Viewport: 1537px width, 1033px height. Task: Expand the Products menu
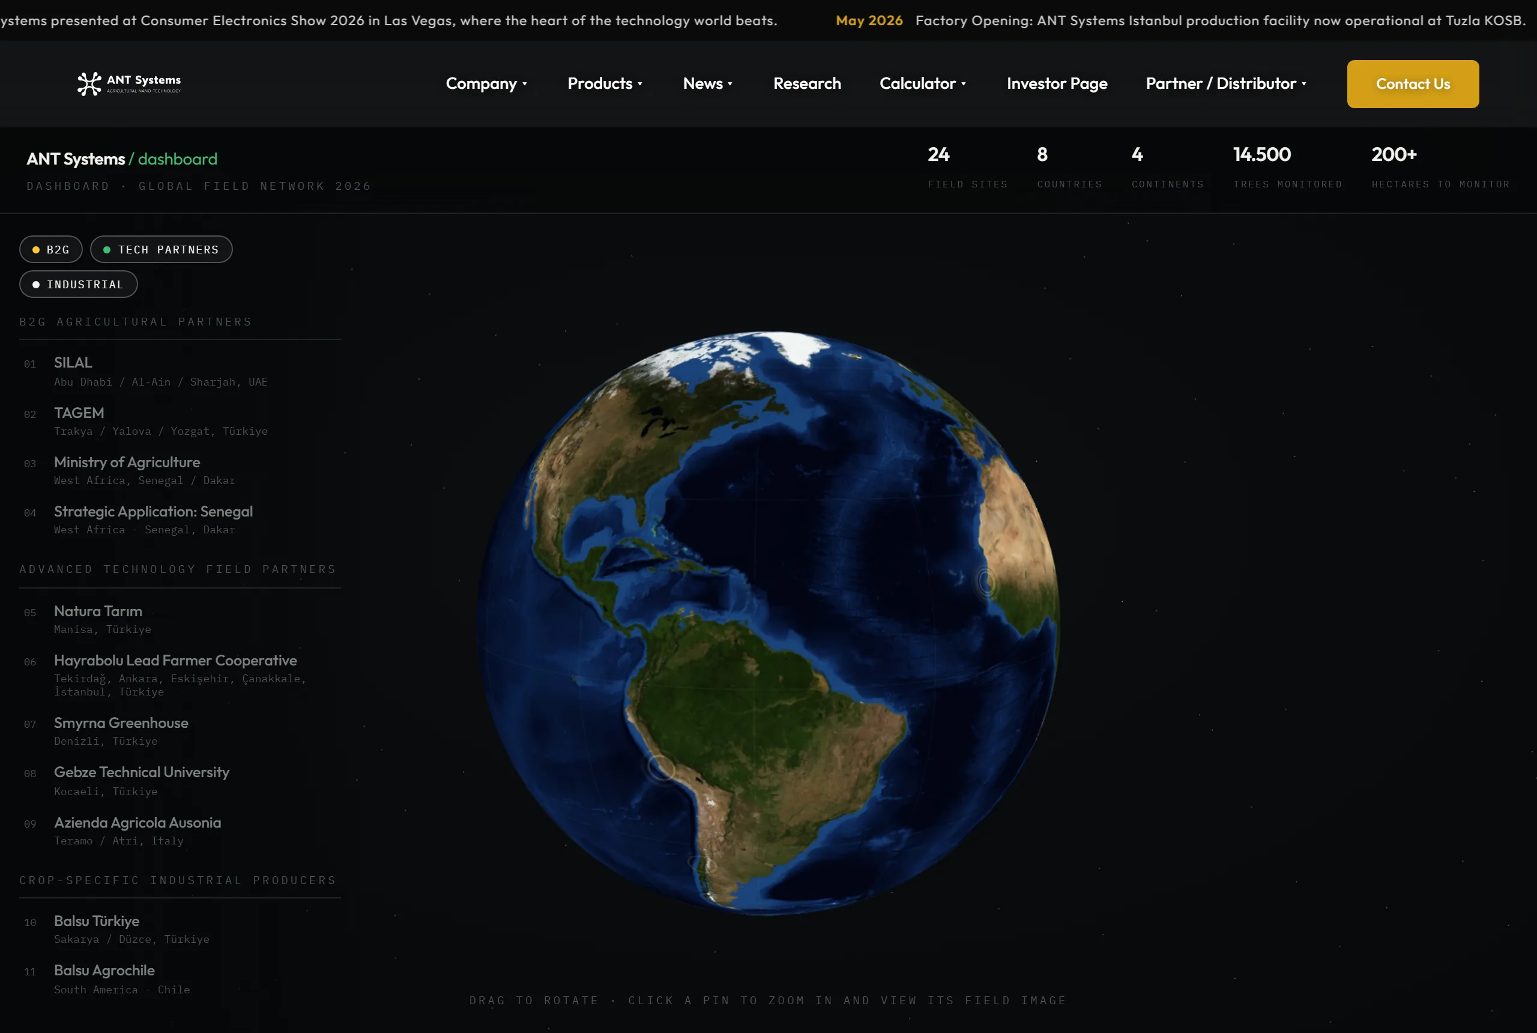[605, 83]
